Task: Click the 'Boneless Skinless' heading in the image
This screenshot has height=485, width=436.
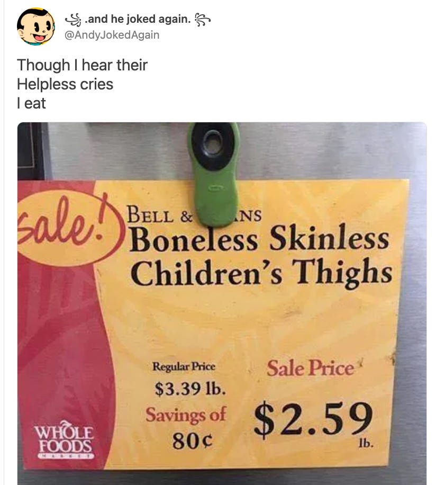Action: pyautogui.click(x=259, y=239)
